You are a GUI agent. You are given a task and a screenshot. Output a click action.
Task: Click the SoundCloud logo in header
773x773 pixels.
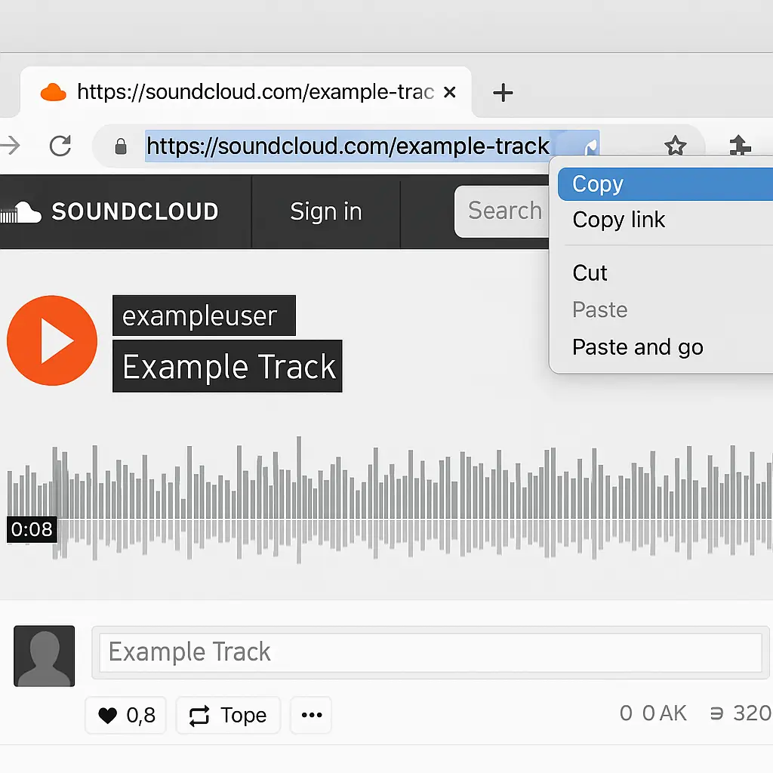109,211
